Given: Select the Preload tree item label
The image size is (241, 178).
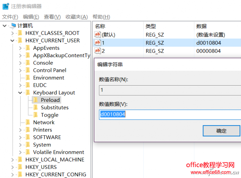Looking at the screenshot, I should coord(50,100).
